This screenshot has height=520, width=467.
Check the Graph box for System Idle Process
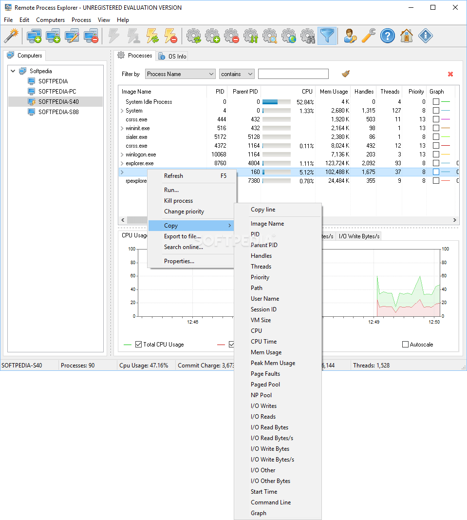pyautogui.click(x=436, y=101)
